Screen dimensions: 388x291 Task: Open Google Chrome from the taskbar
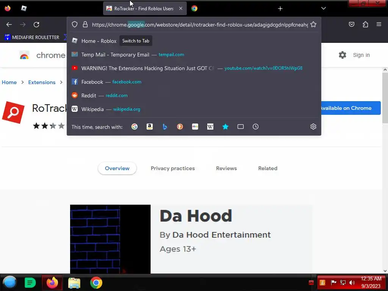[96, 283]
